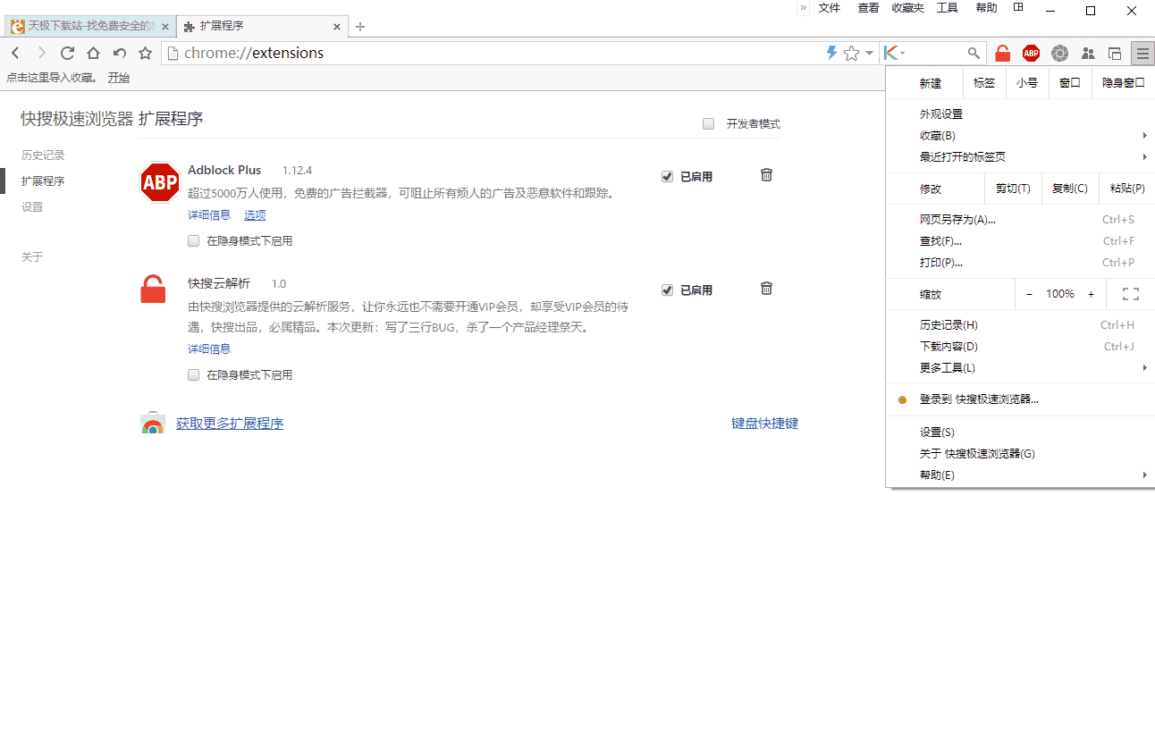The height and width of the screenshot is (739, 1155).
Task: Disable the 快搜云解析 extension
Action: coord(667,289)
